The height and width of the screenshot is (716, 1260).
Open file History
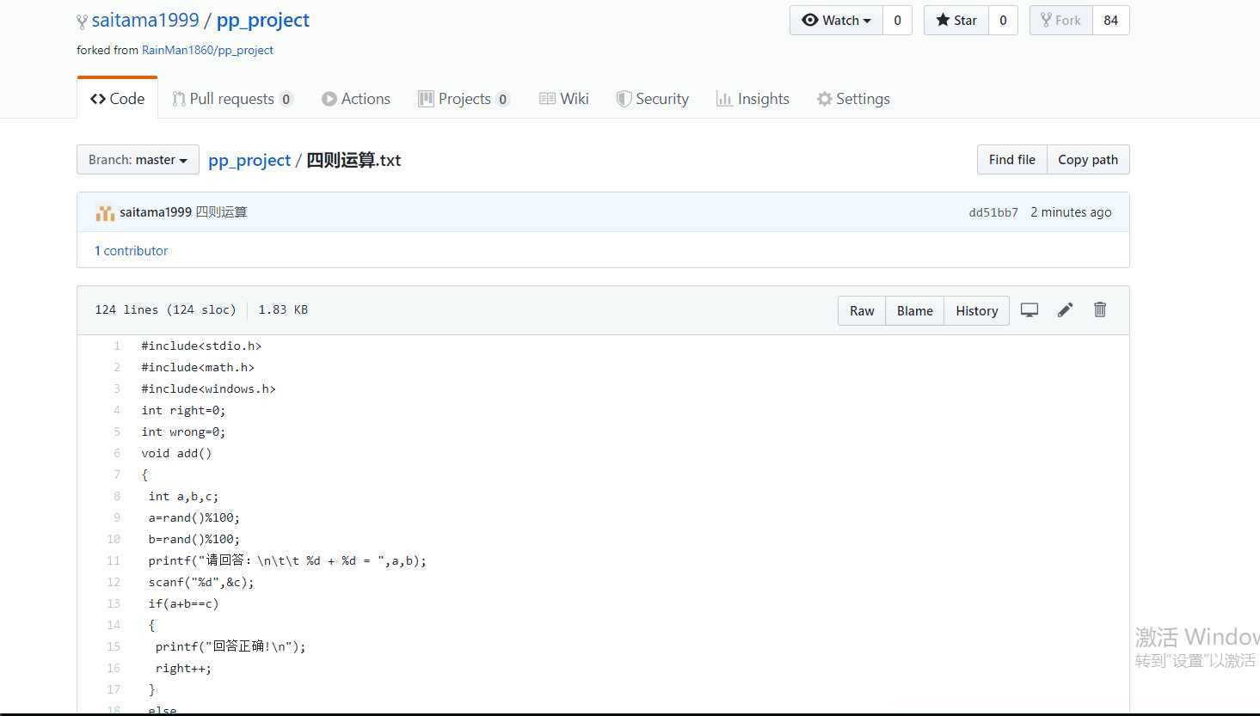[976, 311]
